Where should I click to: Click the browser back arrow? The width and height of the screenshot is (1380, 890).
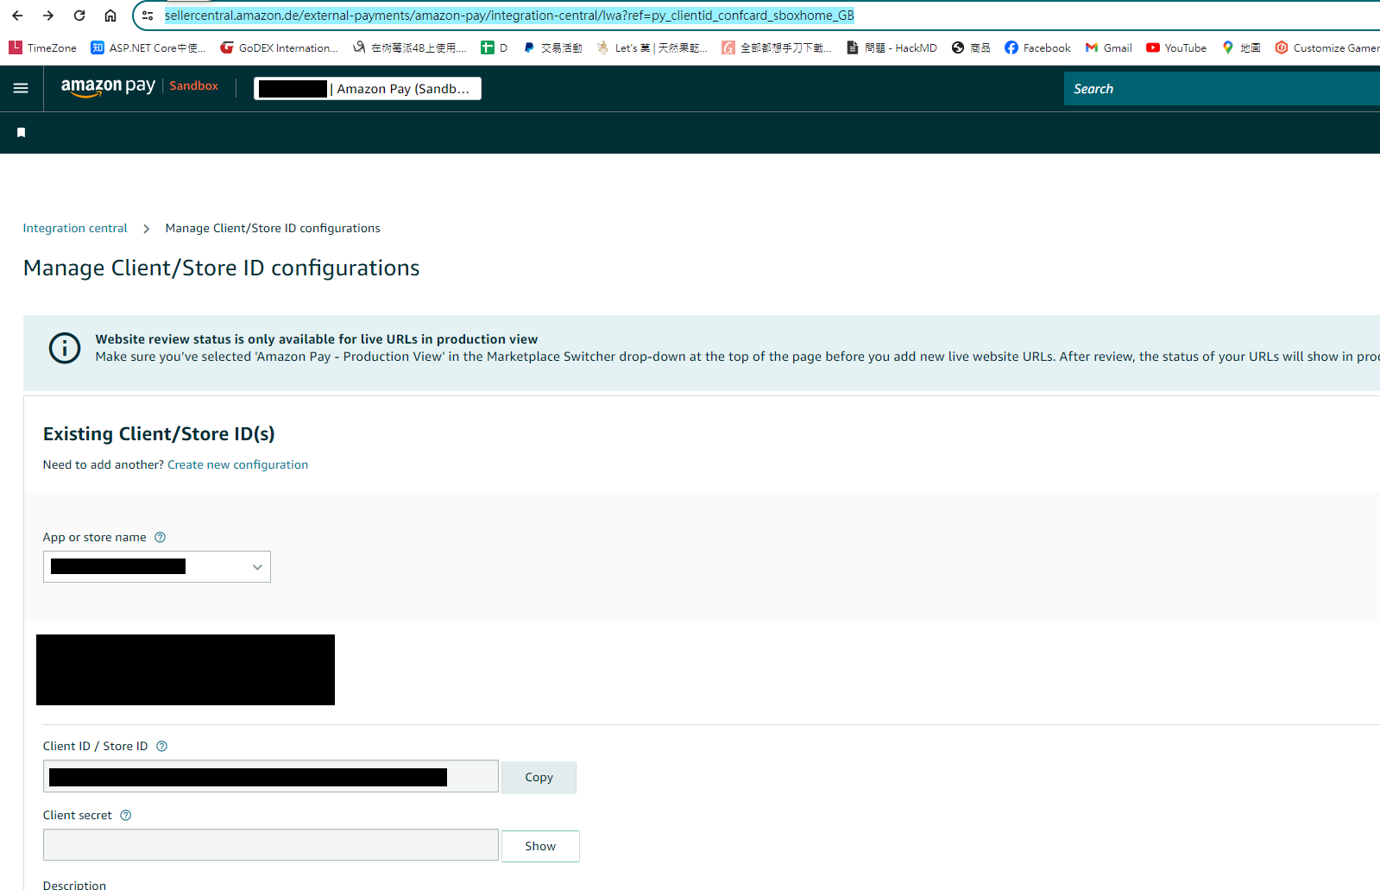tap(17, 16)
